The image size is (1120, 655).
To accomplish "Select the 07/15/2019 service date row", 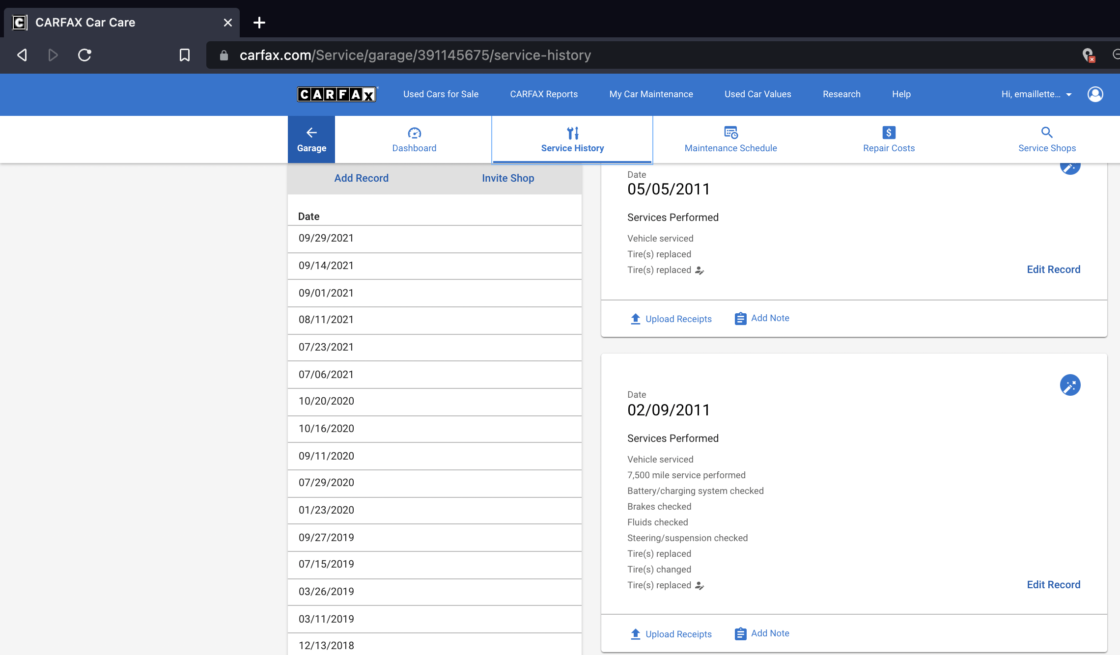I will [435, 565].
